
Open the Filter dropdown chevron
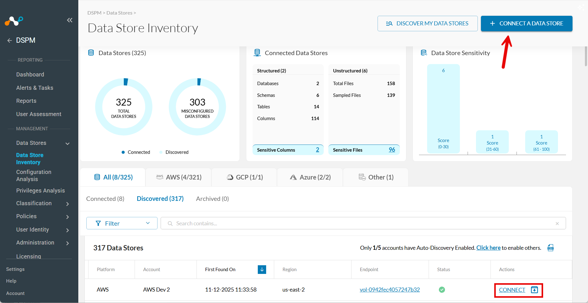(x=148, y=223)
